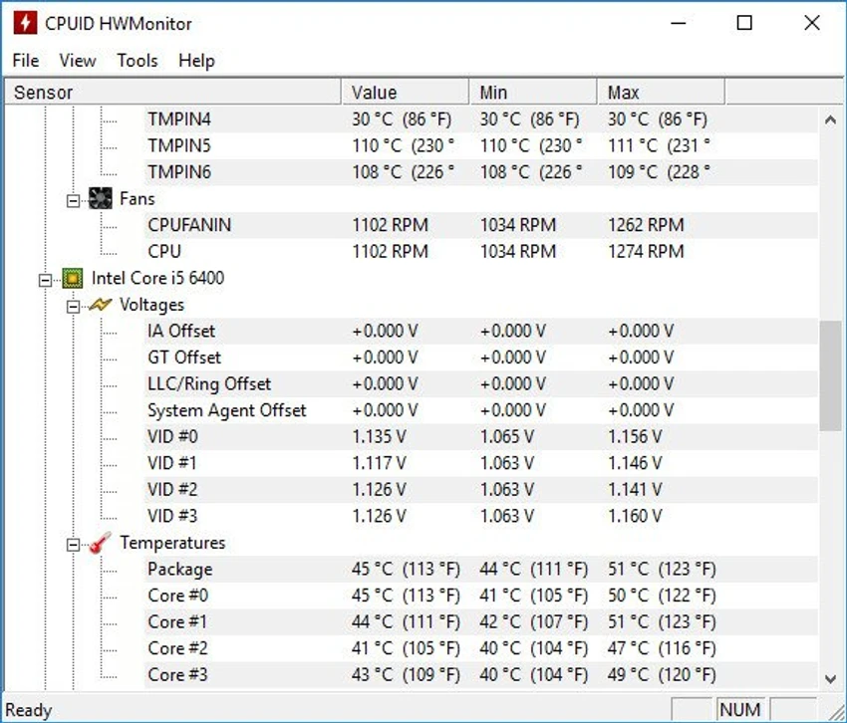Click the CPUID HWMonitor title text
The height and width of the screenshot is (723, 847).
pyautogui.click(x=119, y=24)
